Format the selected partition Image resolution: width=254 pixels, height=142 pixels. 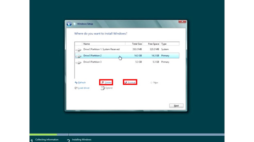pyautogui.click(x=132, y=83)
